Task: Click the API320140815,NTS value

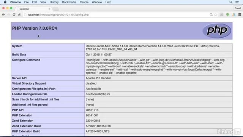Action: coord(98,126)
